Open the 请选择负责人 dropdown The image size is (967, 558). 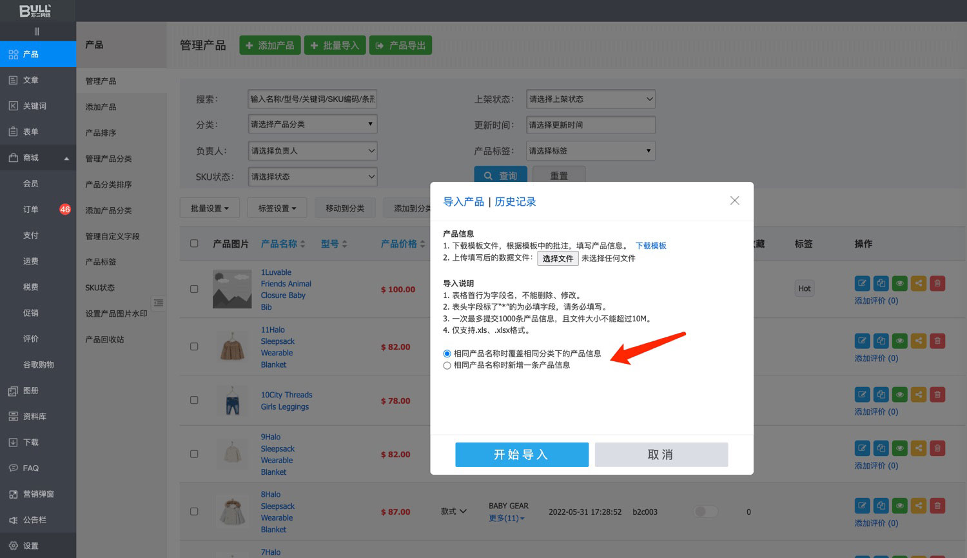312,151
